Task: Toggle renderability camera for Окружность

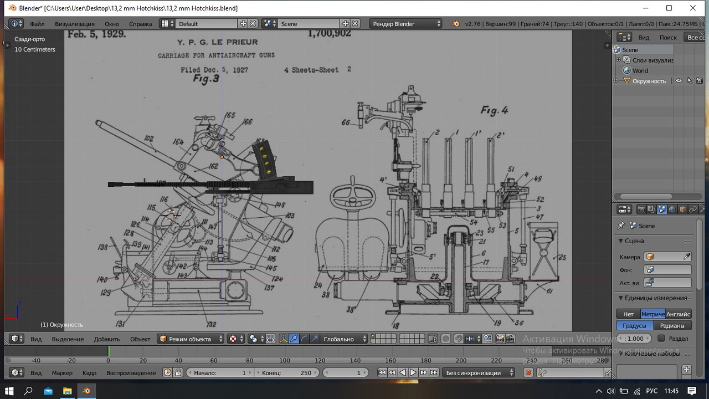Action: click(699, 81)
